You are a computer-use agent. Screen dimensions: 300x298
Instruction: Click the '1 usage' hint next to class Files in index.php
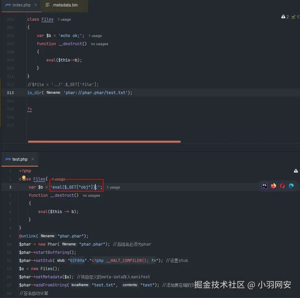click(x=64, y=19)
